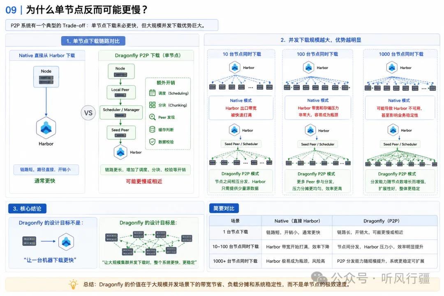Click the 3. 核心结论 section badge
The height and width of the screenshot is (296, 444).
[x=27, y=209]
